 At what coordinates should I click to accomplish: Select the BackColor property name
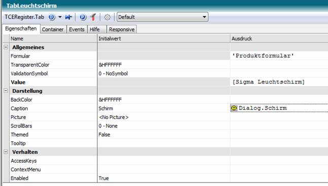tap(22, 100)
